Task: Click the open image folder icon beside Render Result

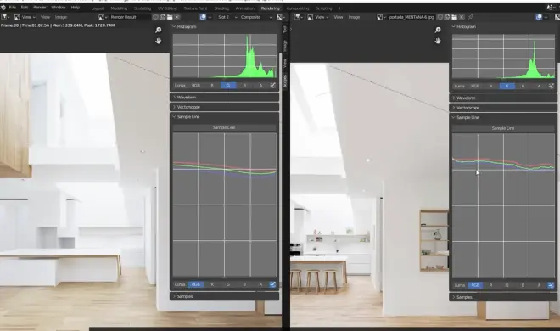Action: pyautogui.click(x=170, y=17)
